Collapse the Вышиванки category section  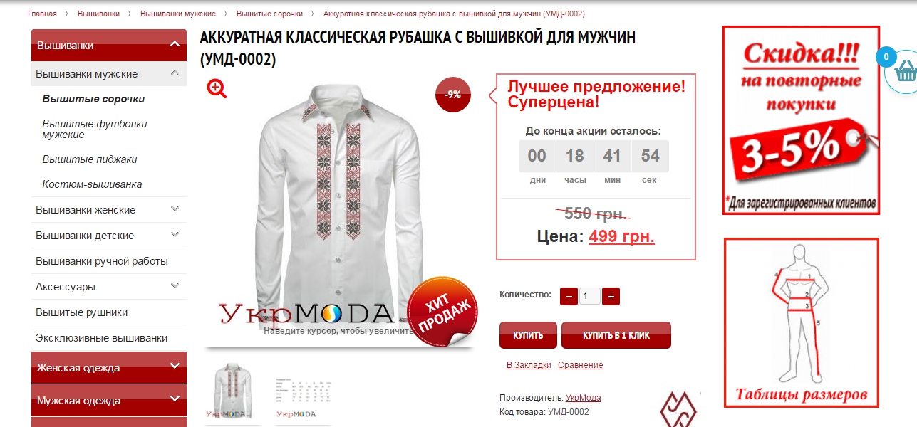175,45
